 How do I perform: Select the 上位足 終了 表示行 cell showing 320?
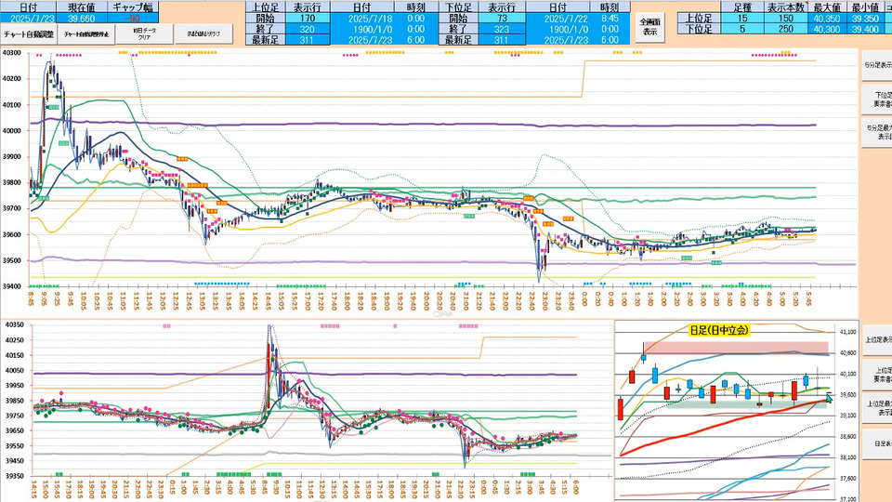308,29
